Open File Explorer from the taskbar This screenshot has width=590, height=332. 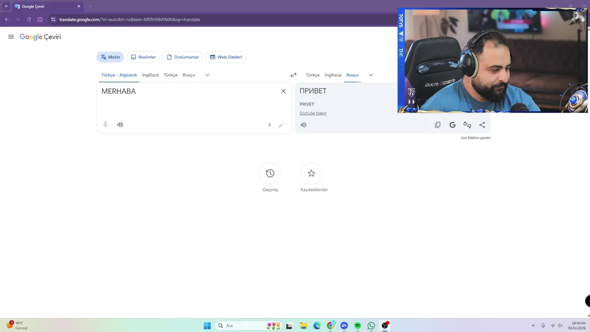click(303, 326)
